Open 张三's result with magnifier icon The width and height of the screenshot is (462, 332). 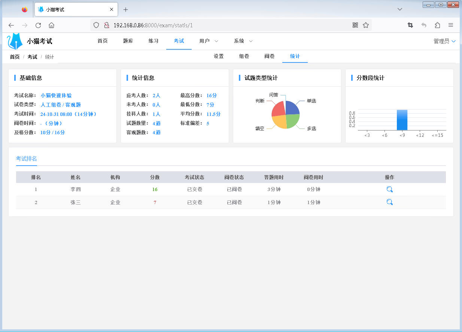[x=389, y=202]
